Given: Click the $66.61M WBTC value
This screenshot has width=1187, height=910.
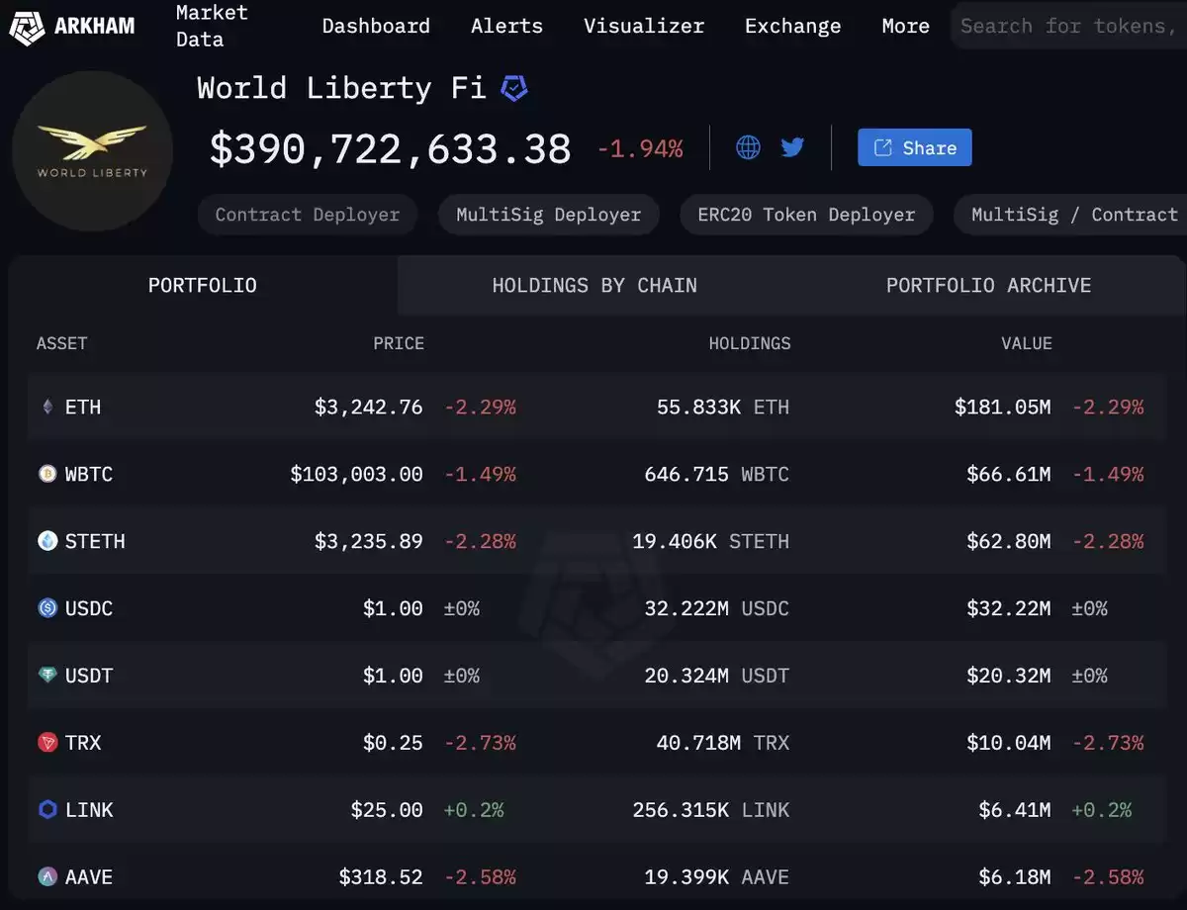Looking at the screenshot, I should [1009, 474].
